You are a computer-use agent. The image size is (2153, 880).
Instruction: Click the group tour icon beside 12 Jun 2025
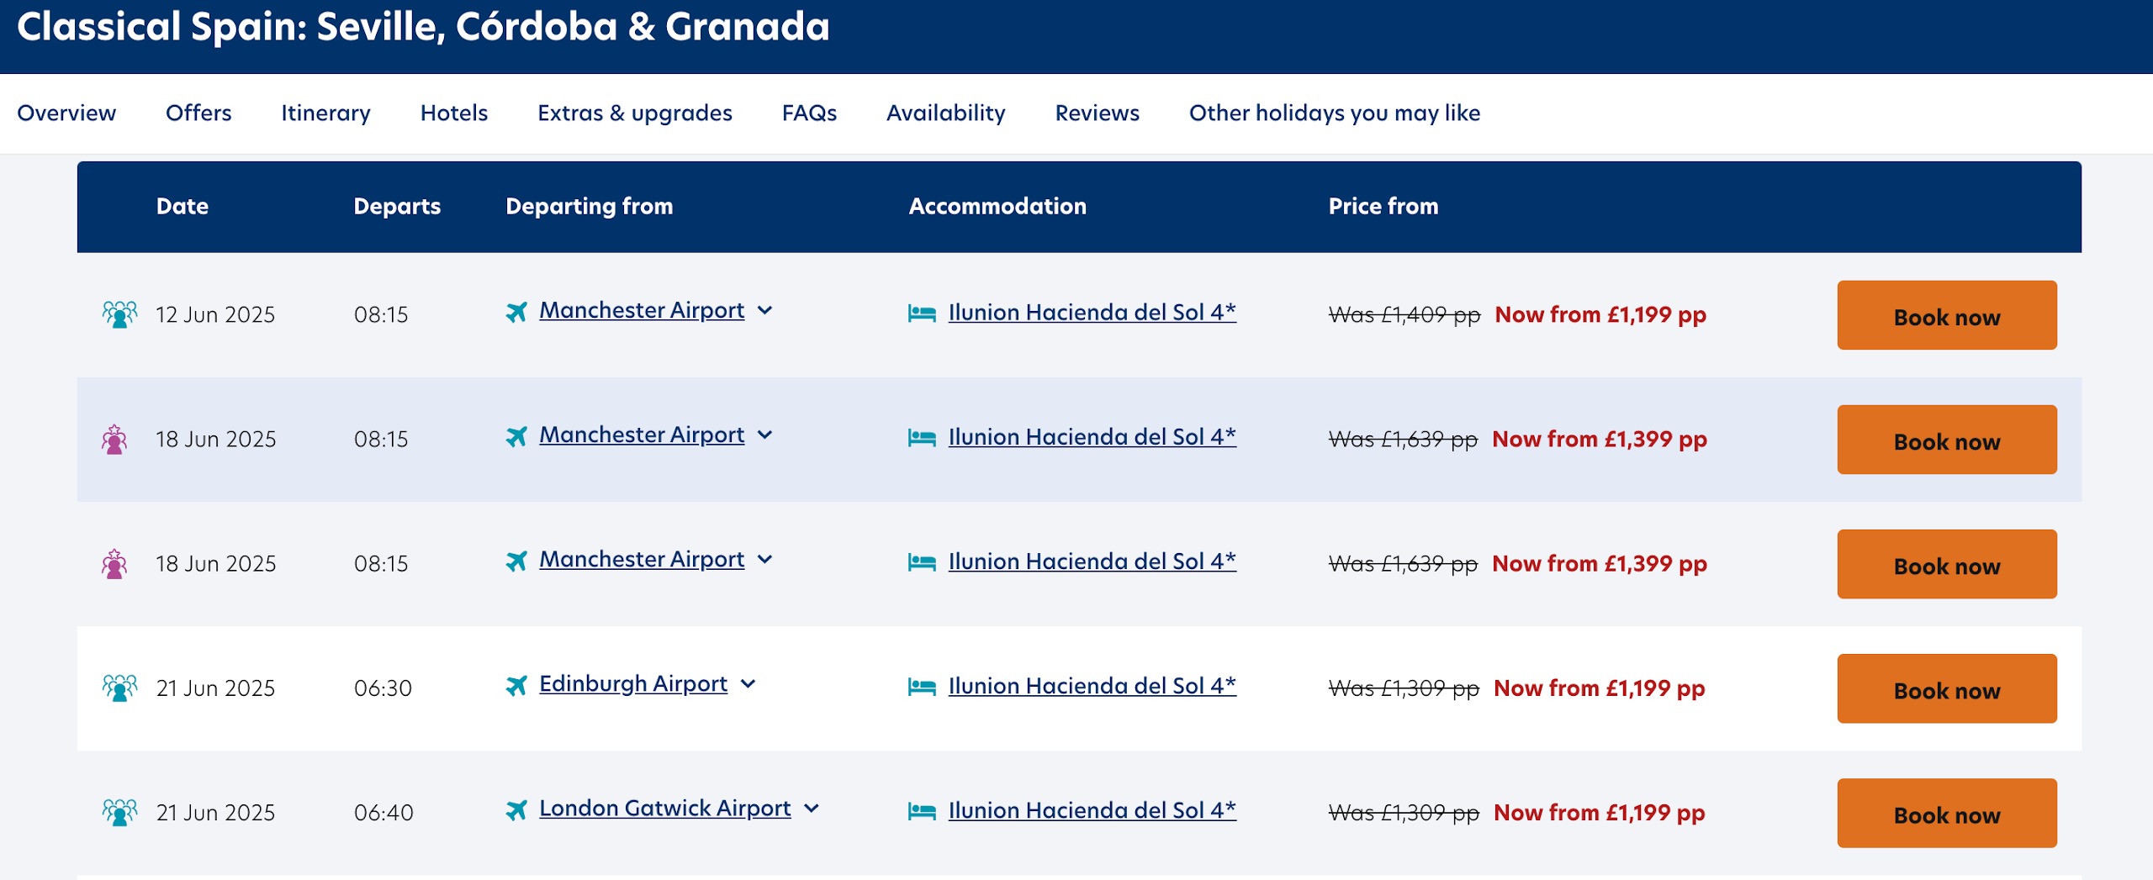click(119, 314)
